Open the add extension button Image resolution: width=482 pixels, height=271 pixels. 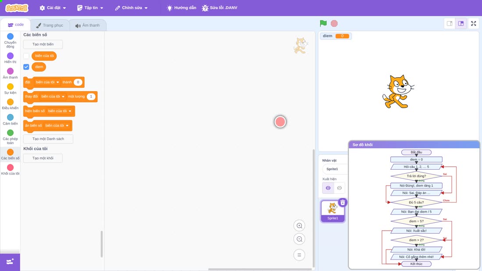point(10,262)
